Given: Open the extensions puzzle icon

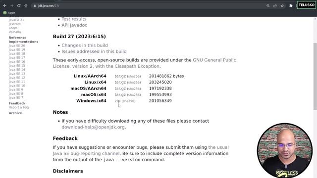Looking at the screenshot, I should point(291,5).
